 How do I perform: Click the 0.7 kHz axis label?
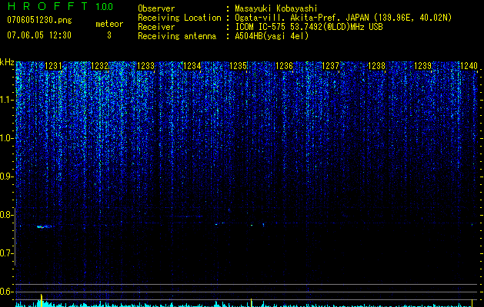(x=6, y=253)
